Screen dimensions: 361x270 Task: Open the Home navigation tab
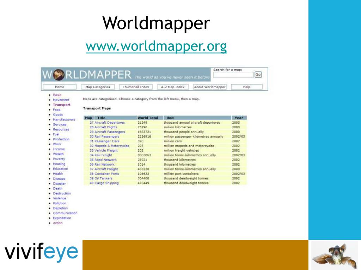point(60,87)
